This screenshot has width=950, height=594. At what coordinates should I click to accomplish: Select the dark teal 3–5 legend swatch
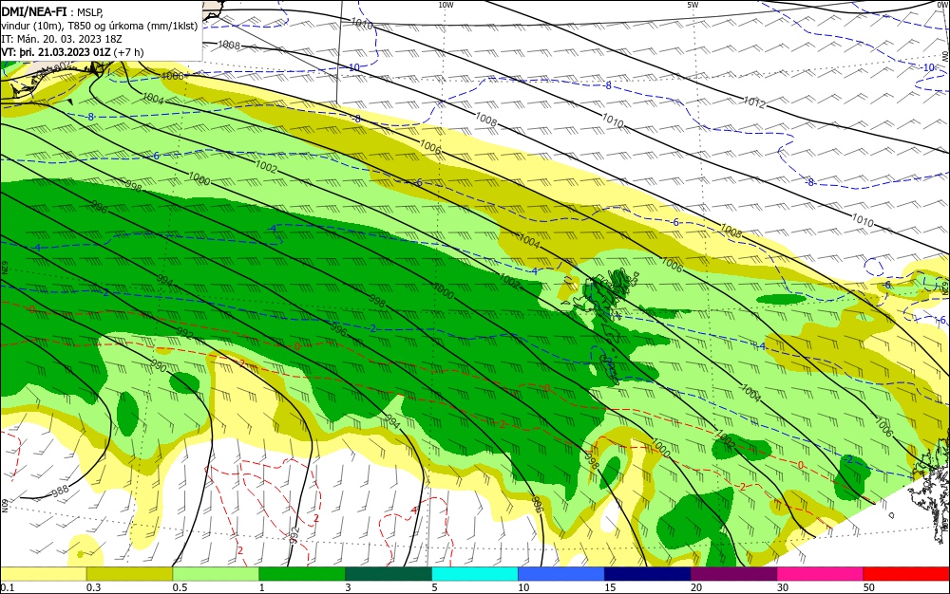click(x=389, y=574)
